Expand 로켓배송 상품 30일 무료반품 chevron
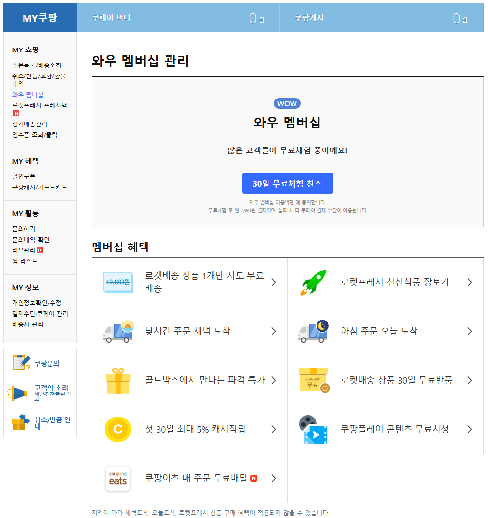Image resolution: width=488 pixels, height=518 pixels. [x=469, y=381]
